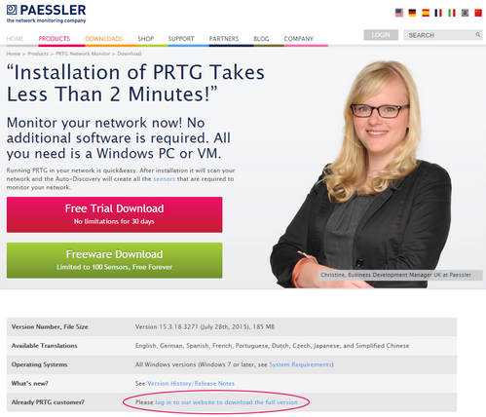Screen dimensions: 486x417
Task: Switch language via the US flag
Action: (399, 13)
